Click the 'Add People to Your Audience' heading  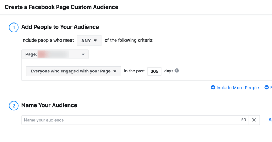pos(60,27)
